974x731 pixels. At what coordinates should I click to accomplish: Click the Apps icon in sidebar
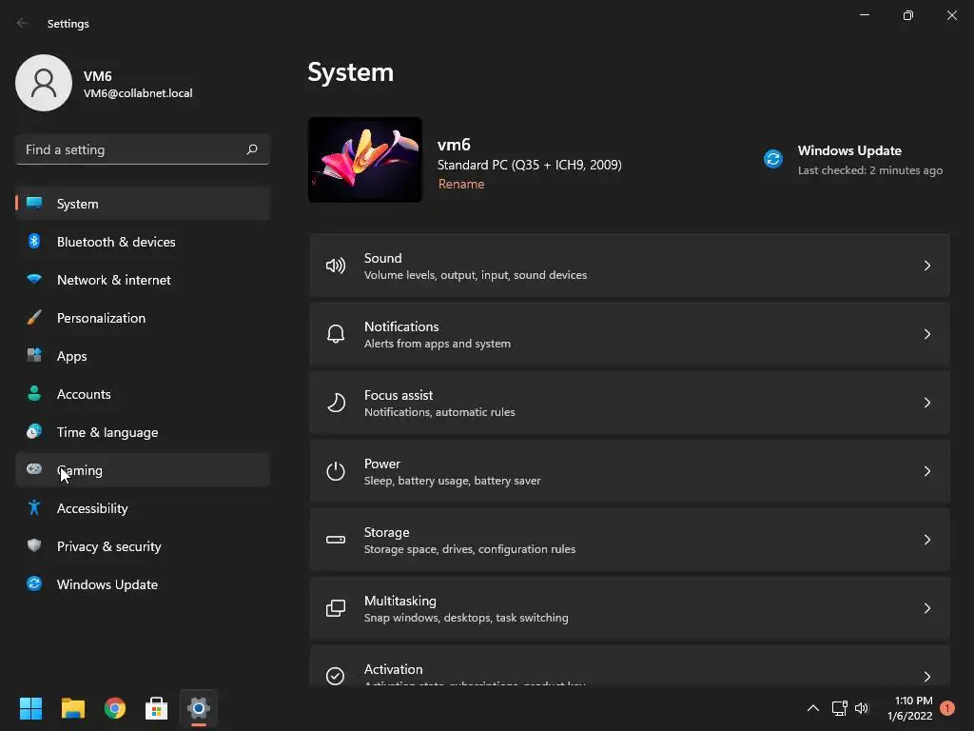[x=34, y=356]
